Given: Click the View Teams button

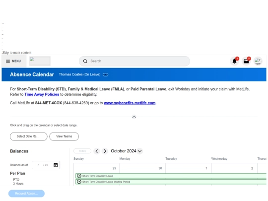Looking at the screenshot, I should (64, 136).
